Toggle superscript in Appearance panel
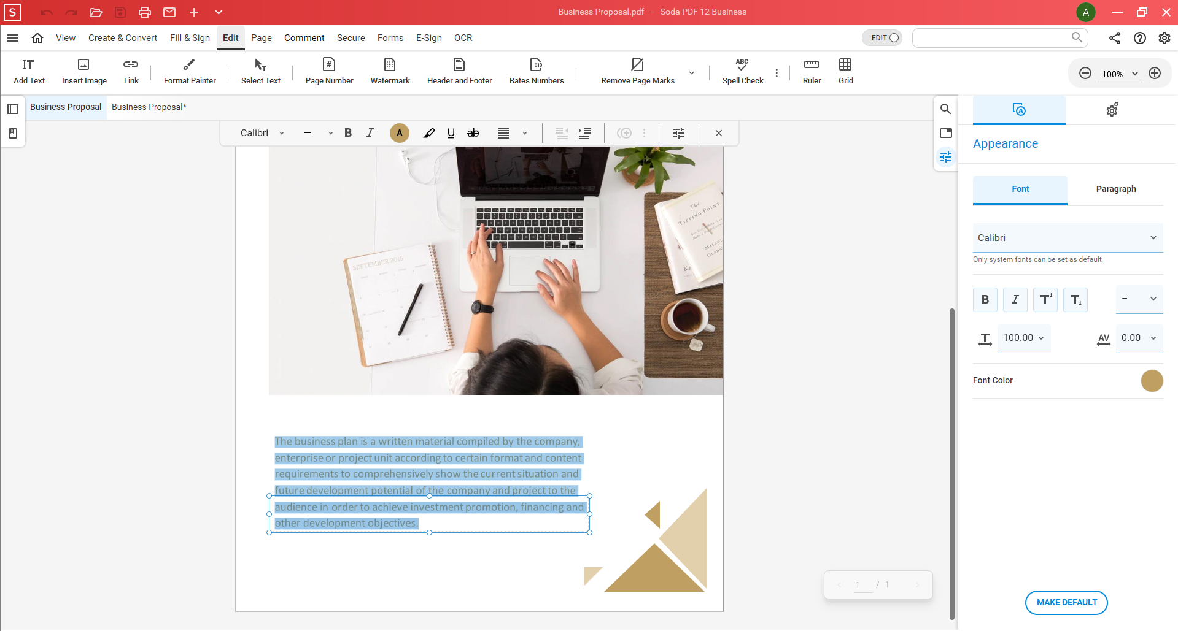1178x631 pixels. (x=1045, y=300)
